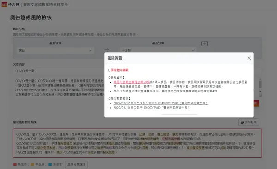Click the orange check button behind dialog
Screen dimensions: 277x169
click(x=256, y=103)
